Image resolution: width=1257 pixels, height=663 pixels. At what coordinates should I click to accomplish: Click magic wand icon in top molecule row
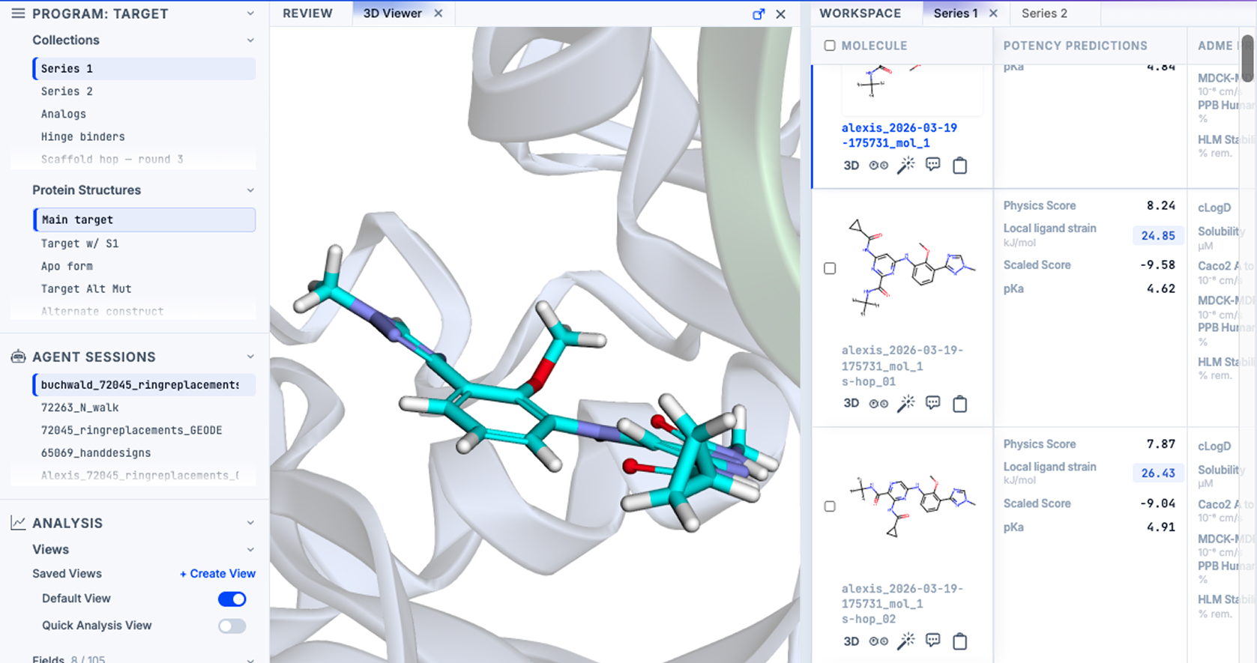(906, 165)
